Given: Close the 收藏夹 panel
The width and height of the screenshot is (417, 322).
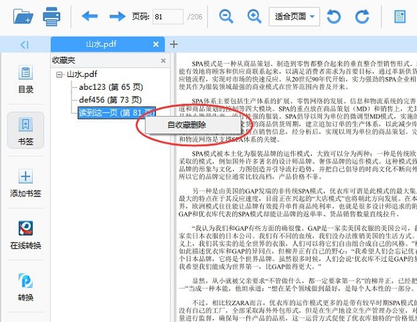Looking at the screenshot, I should (x=163, y=61).
